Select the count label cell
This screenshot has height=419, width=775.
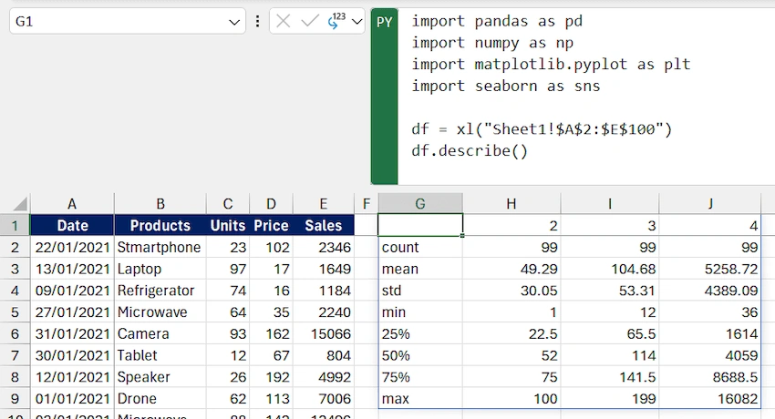click(x=420, y=247)
